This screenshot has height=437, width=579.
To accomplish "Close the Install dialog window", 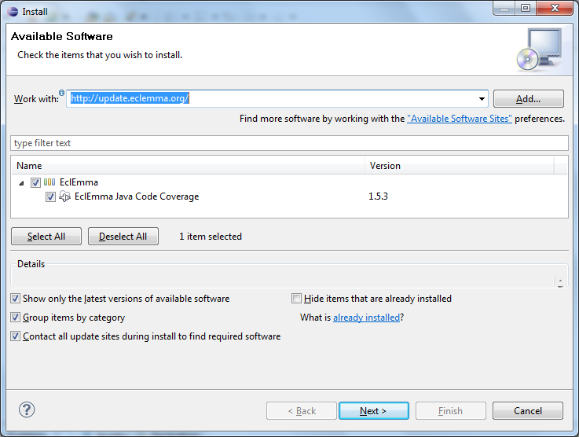I will (555, 8).
